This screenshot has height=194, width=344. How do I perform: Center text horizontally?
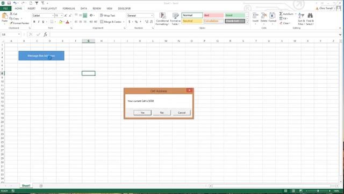pos(81,22)
